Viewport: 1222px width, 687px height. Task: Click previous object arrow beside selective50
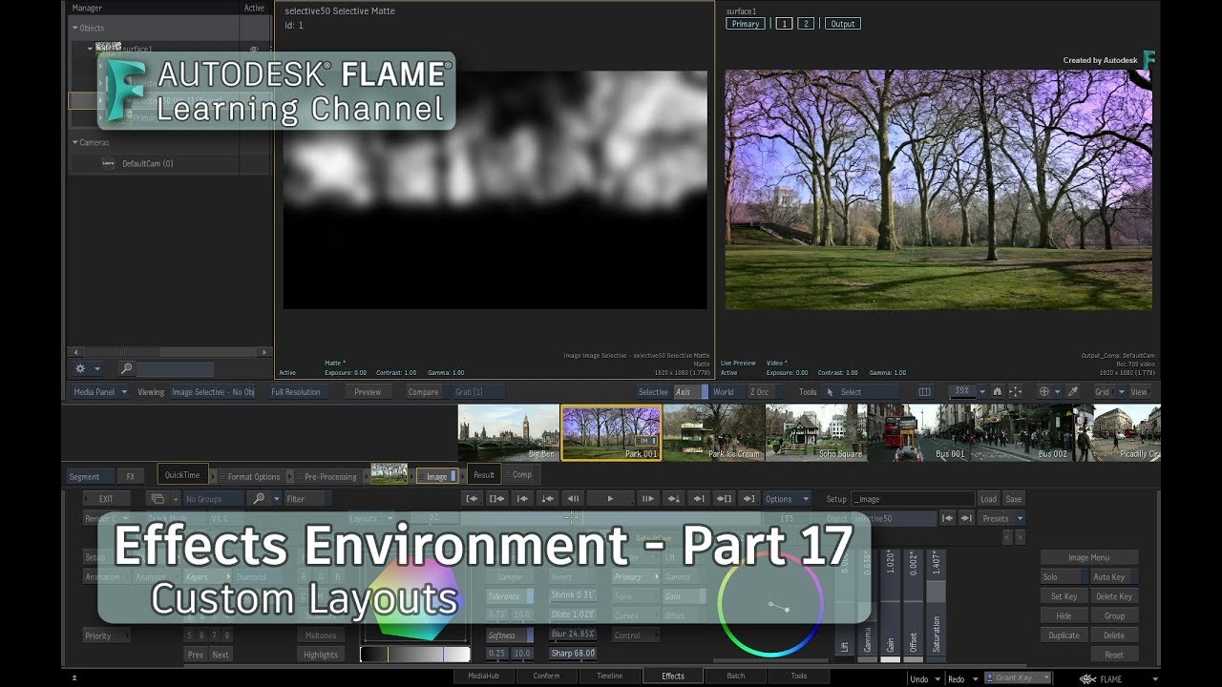coord(947,518)
